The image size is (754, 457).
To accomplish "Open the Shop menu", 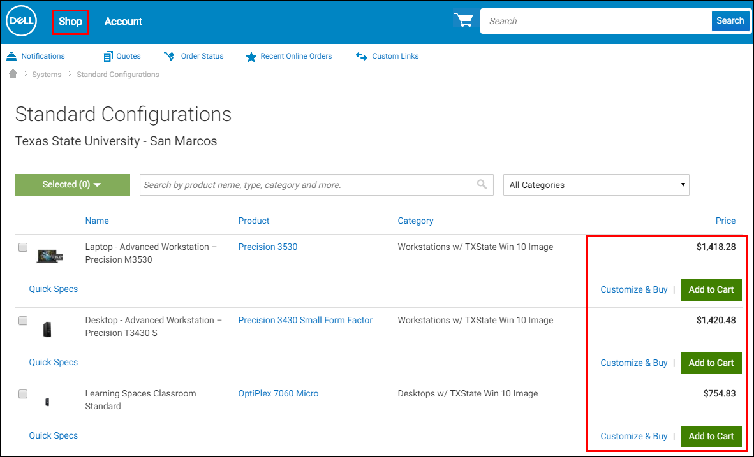I will click(x=71, y=22).
